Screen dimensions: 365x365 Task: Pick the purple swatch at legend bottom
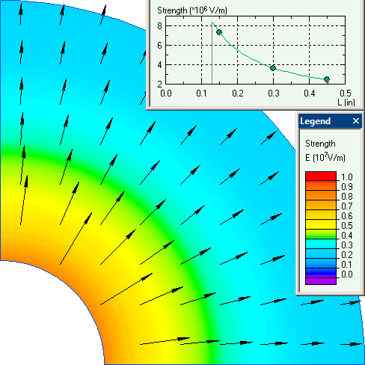[321, 281]
